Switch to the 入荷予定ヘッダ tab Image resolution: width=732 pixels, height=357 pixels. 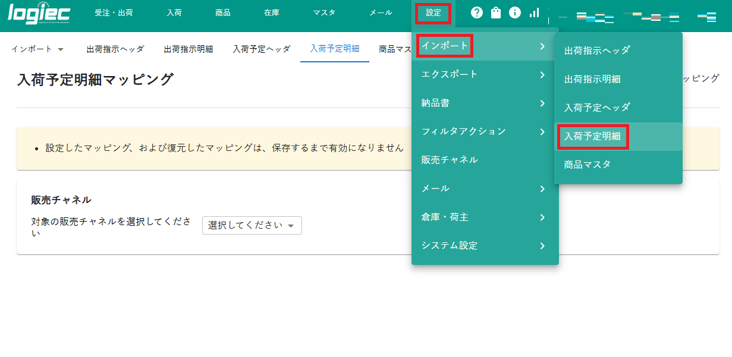click(262, 50)
